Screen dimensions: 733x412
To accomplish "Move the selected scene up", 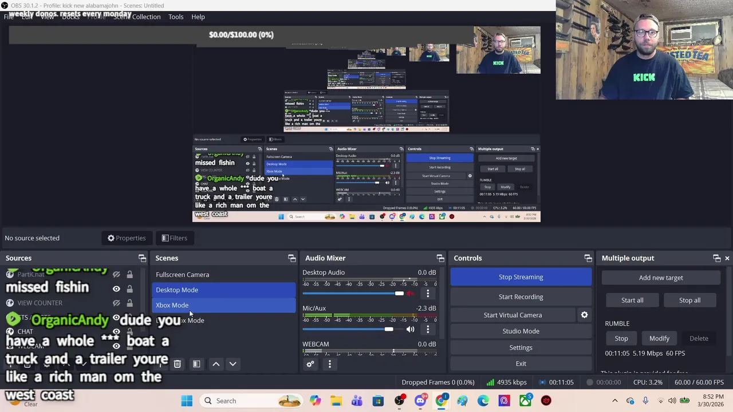I will click(216, 364).
